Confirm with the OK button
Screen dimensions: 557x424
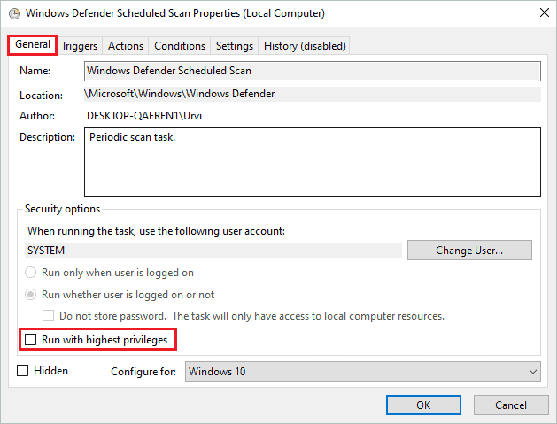pos(423,405)
